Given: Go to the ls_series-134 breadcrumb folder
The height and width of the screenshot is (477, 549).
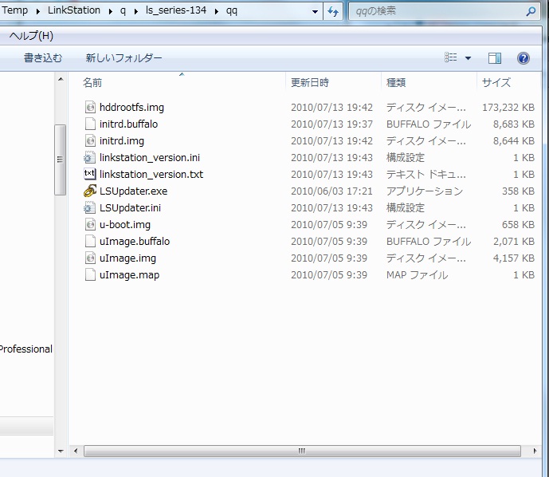Looking at the screenshot, I should [176, 10].
